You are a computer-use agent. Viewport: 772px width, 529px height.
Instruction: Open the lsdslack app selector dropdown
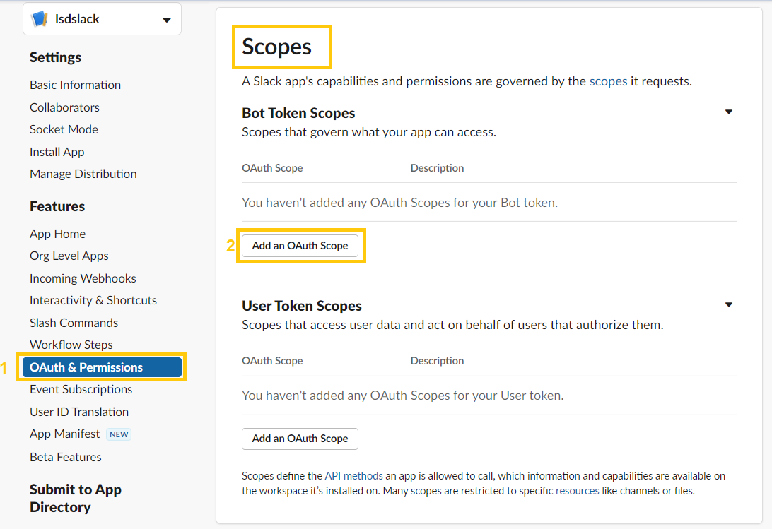167,20
